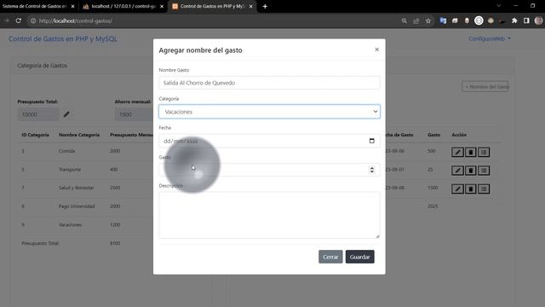
Task: Click the resize handle of the description box
Action: [377, 236]
